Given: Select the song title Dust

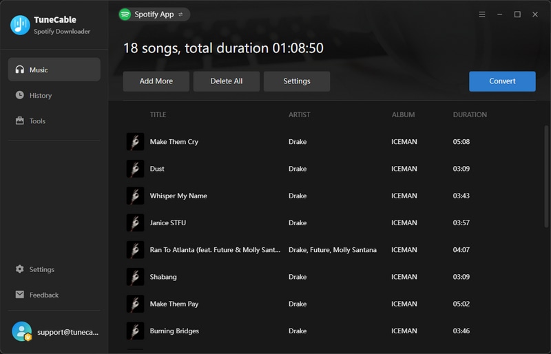Looking at the screenshot, I should tap(157, 169).
